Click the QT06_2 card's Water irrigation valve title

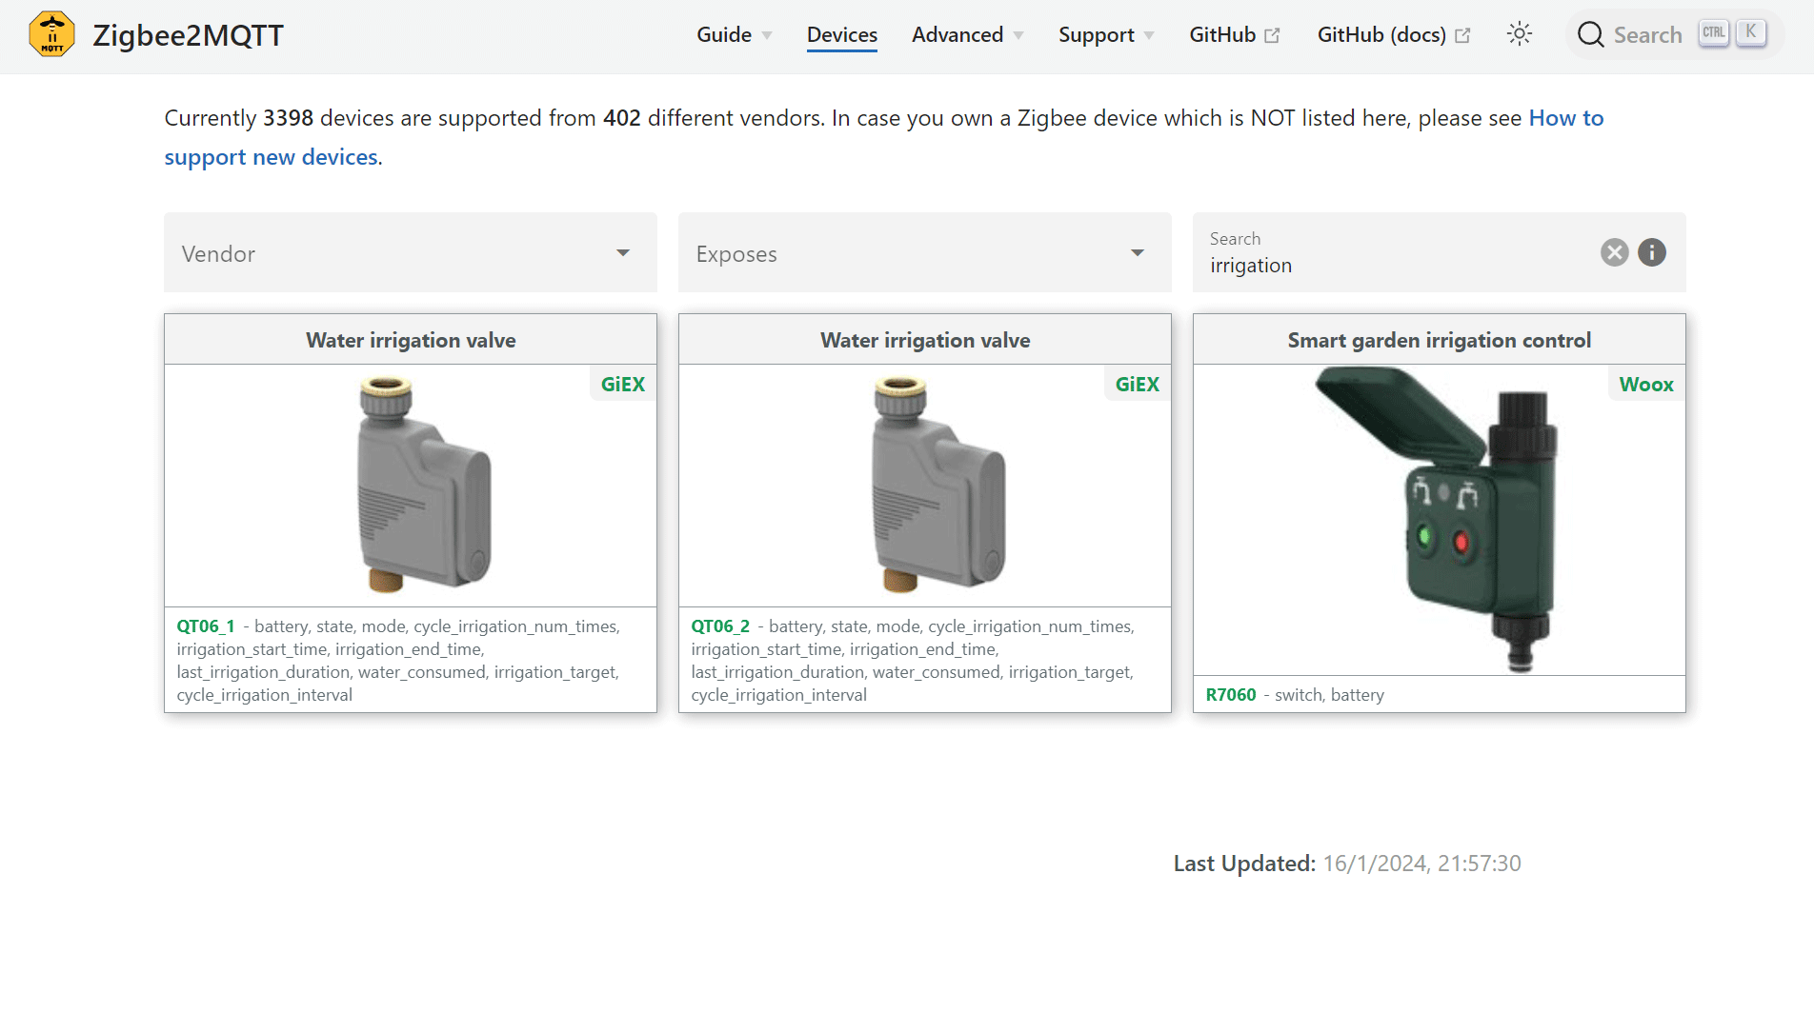[x=925, y=340]
